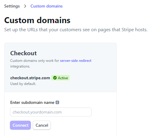This screenshot has height=136, width=151.
Task: Focus the checkout.yourdomain.com subdomain input field
Action: click(x=51, y=112)
